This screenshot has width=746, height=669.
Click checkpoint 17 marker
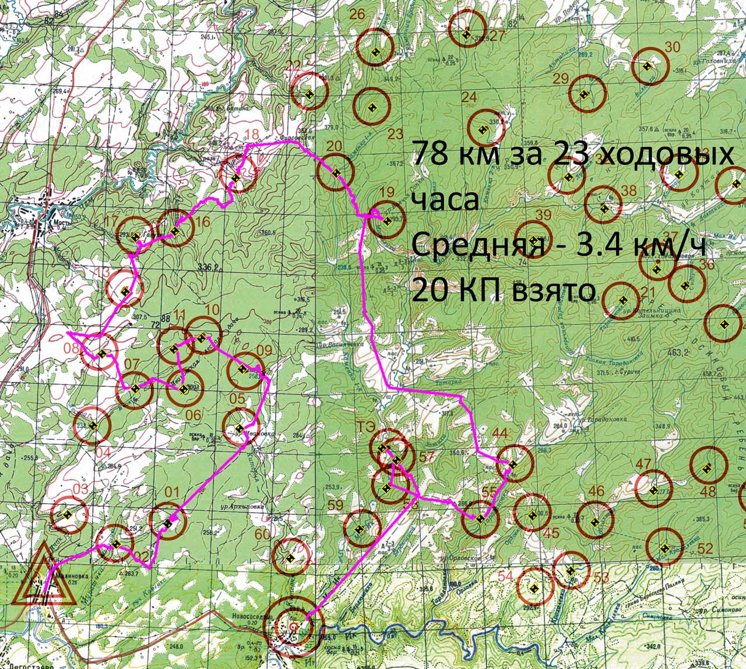[135, 237]
